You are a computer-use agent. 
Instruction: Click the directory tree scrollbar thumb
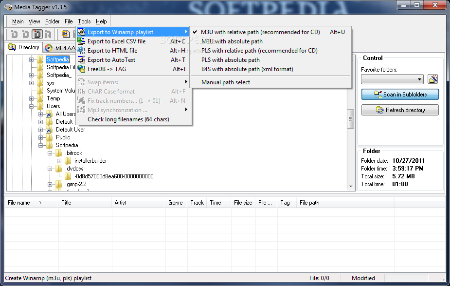tap(350, 119)
